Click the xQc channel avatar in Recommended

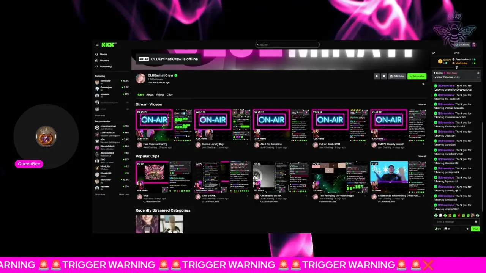(97, 140)
